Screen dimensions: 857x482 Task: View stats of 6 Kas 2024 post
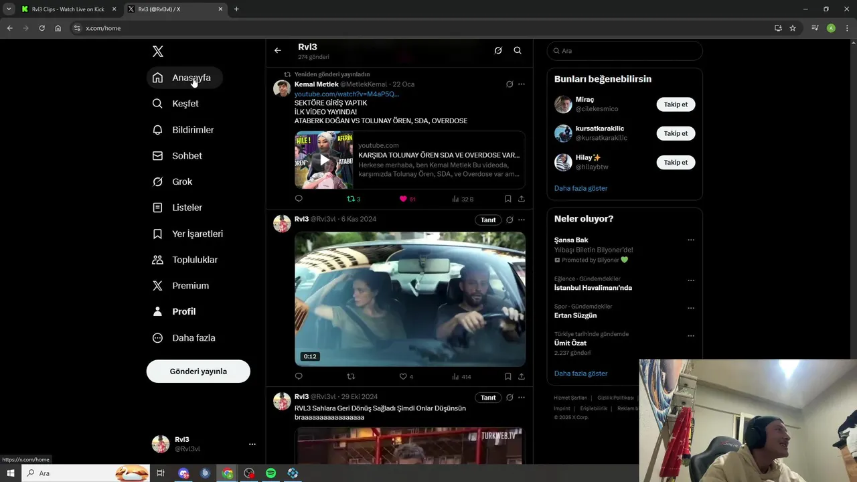tap(461, 377)
